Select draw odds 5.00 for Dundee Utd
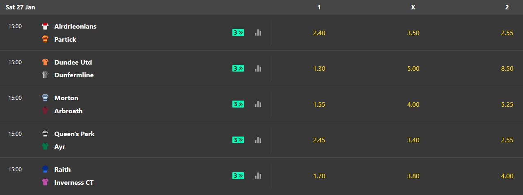The height and width of the screenshot is (195, 523). [413, 68]
